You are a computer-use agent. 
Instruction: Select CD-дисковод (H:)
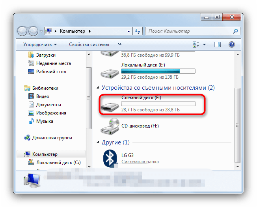click(x=140, y=126)
